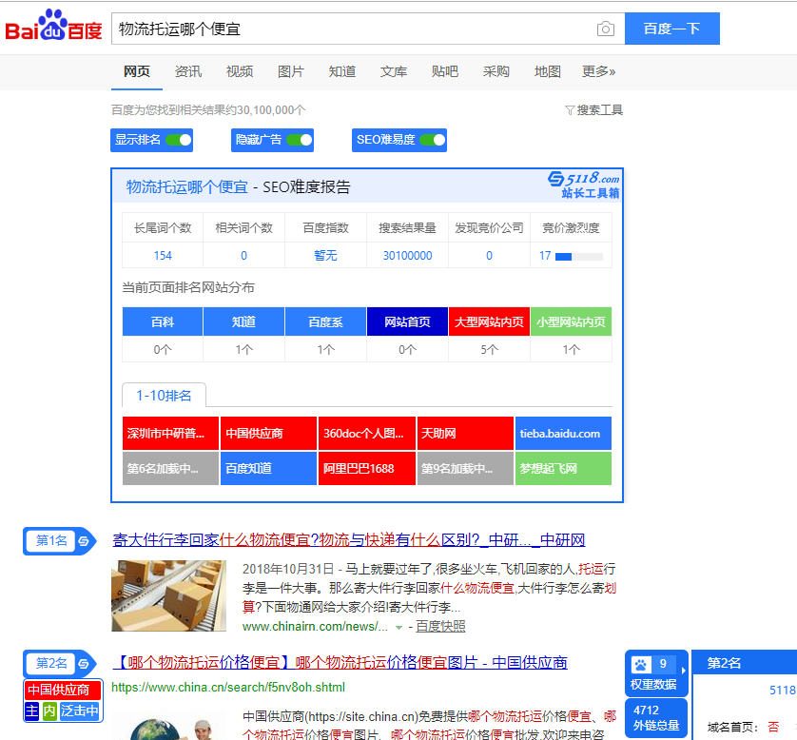Screen dimensions: 797x740
Task: Click the 搜索工具 filter icon
Action: (x=570, y=110)
